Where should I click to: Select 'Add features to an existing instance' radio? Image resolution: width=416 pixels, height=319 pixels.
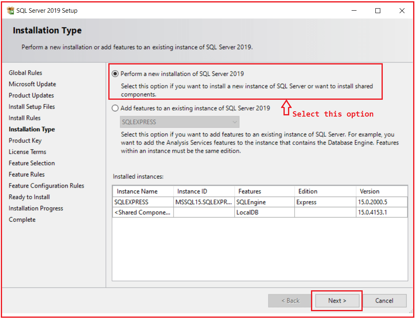[115, 108]
